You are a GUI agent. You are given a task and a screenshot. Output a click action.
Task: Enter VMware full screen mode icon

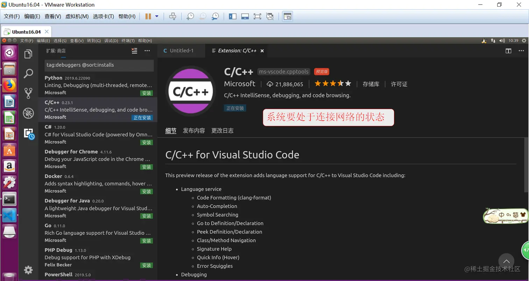click(257, 16)
